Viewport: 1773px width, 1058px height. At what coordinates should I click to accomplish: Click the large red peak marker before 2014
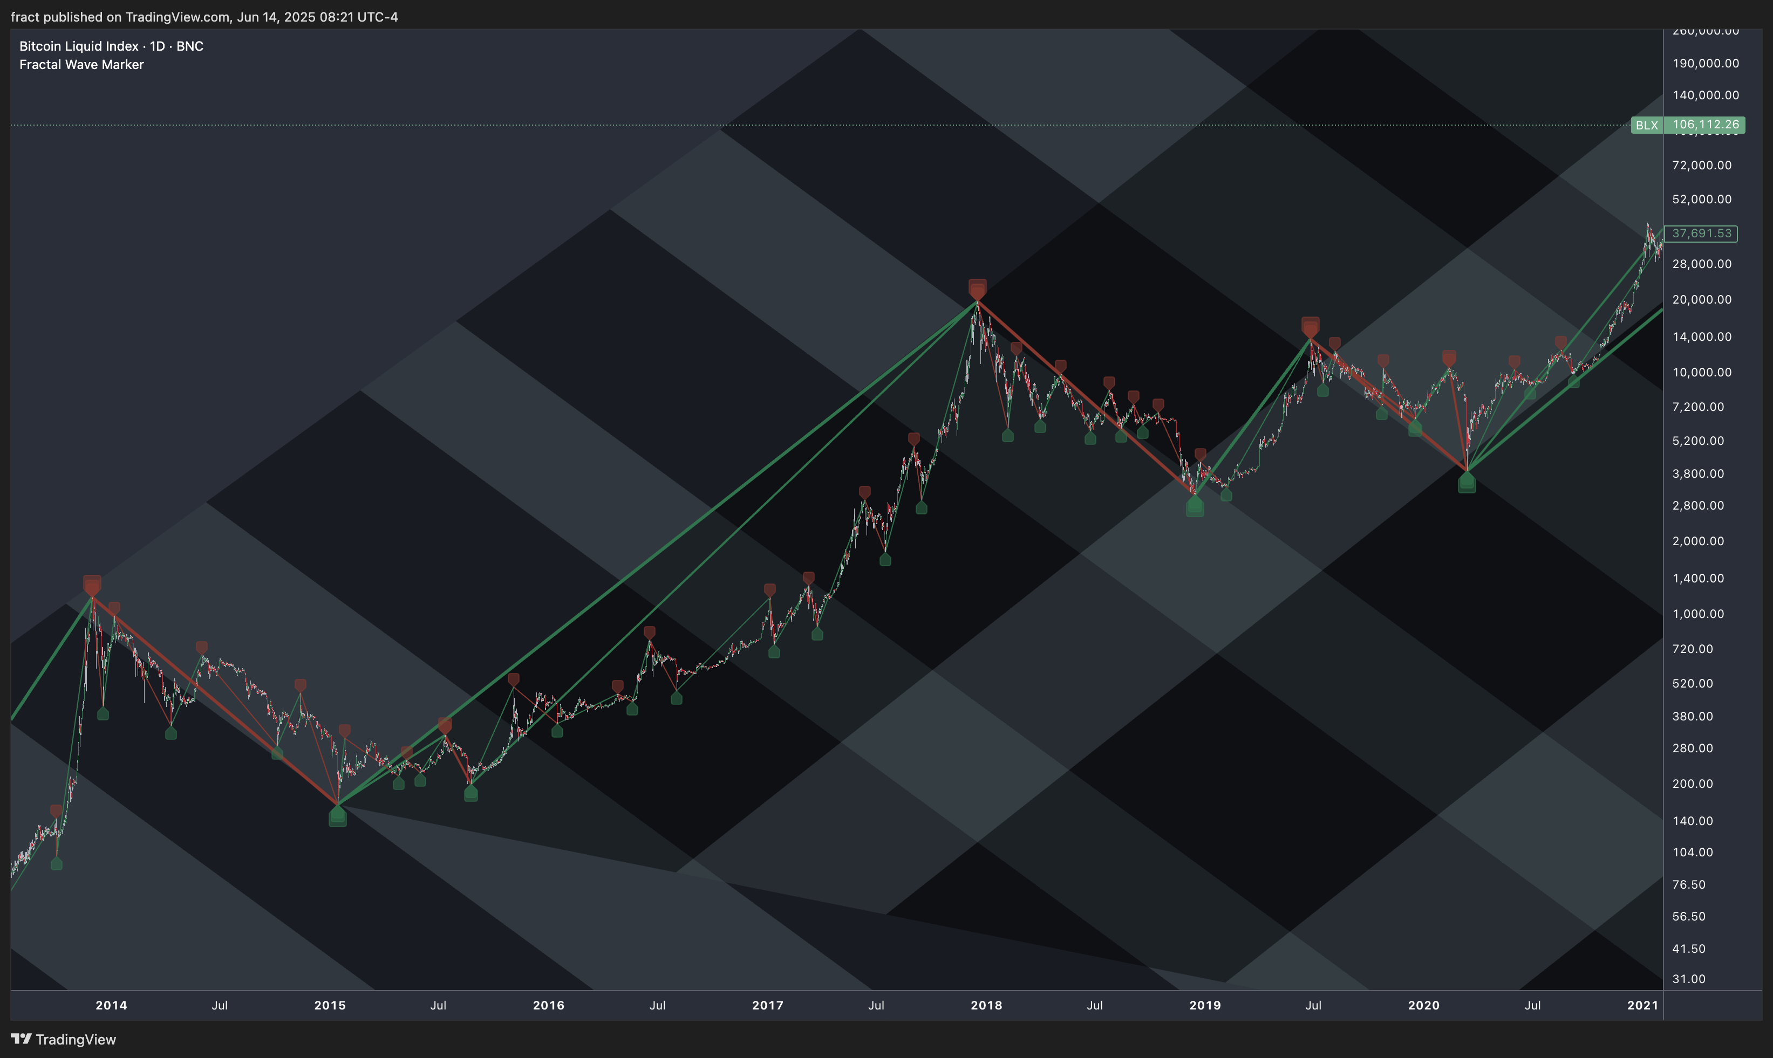pyautogui.click(x=92, y=585)
